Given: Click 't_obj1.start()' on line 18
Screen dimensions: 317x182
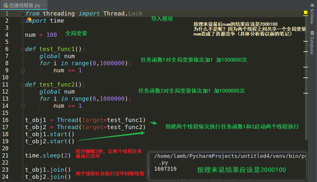Looking at the screenshot, I should pyautogui.click(x=50, y=134).
